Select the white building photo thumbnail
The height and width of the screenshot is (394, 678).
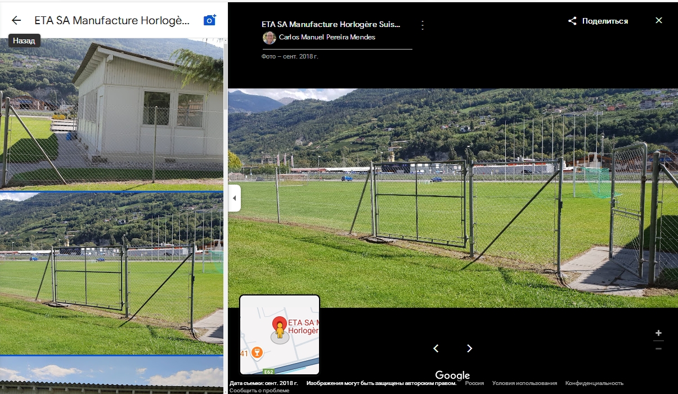[x=111, y=114]
